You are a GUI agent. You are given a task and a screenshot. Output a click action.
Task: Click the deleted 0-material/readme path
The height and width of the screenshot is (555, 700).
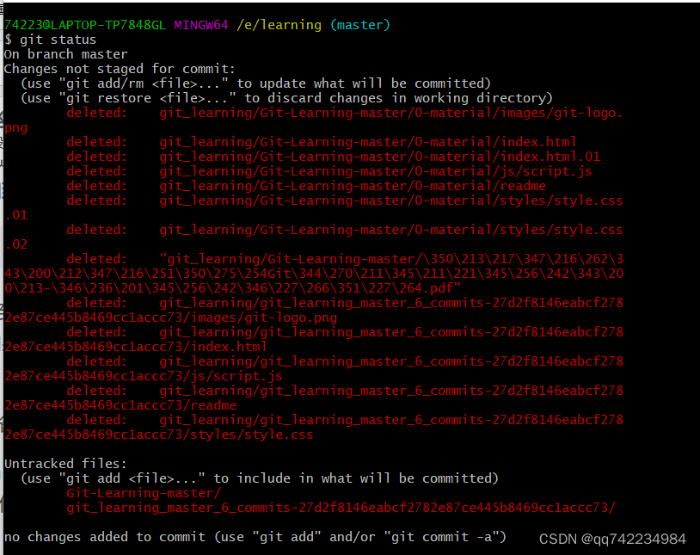[x=353, y=186]
